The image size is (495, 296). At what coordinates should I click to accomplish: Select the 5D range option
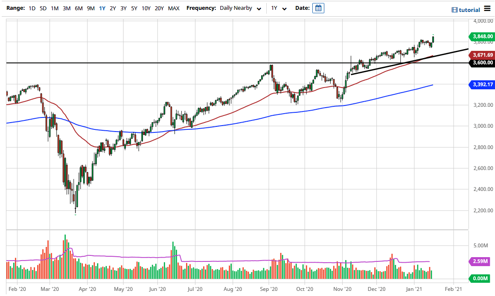[x=43, y=8]
